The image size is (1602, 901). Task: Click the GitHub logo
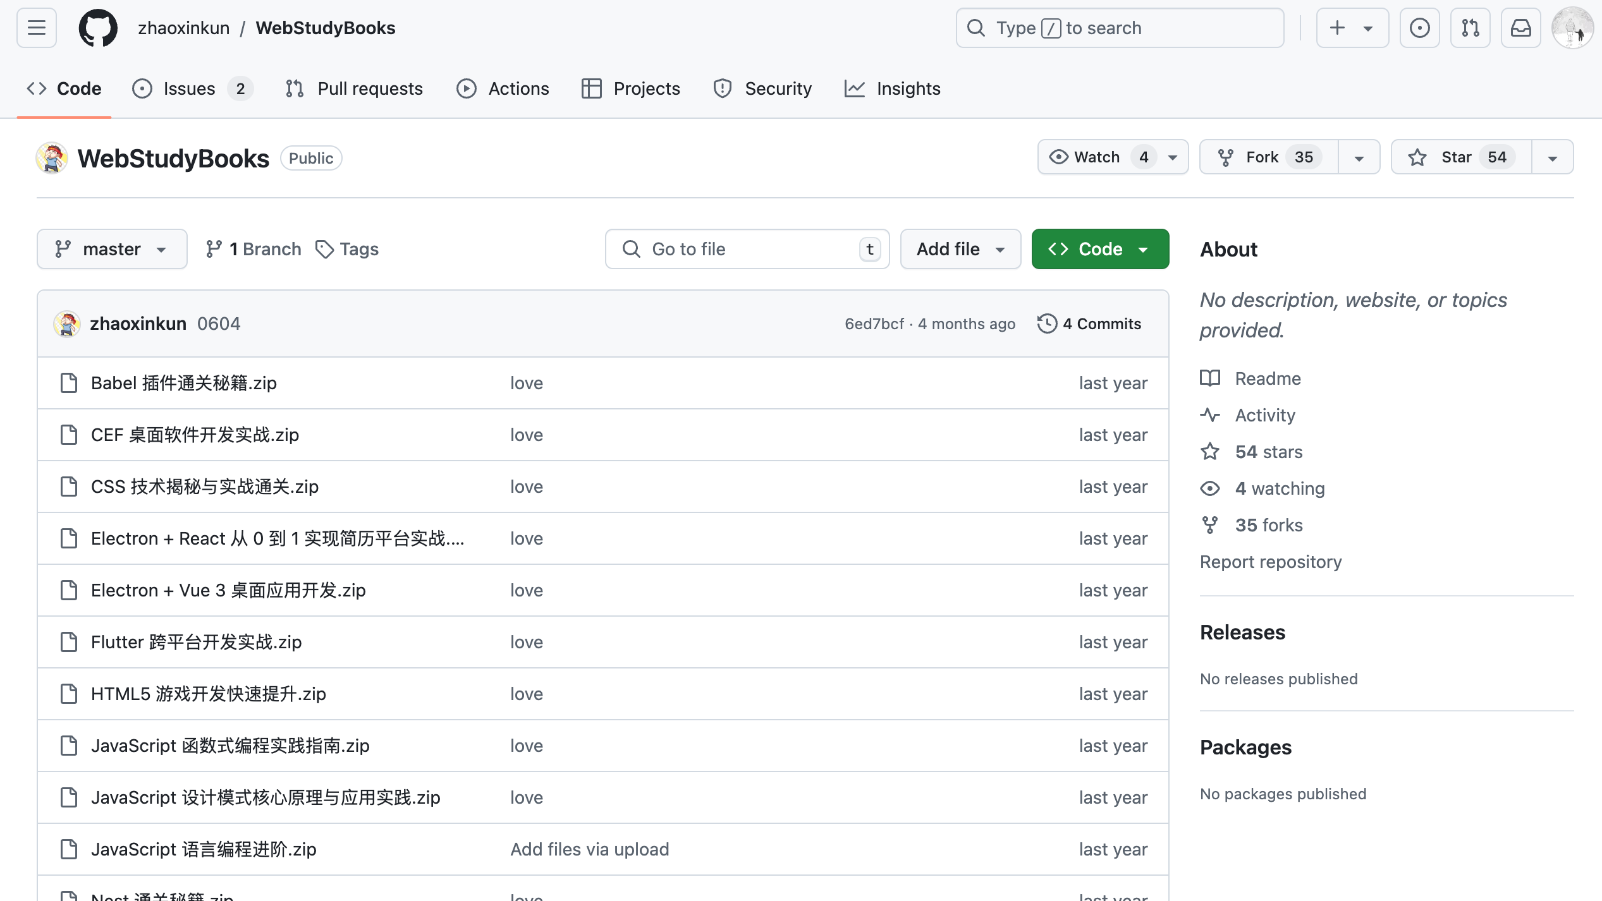(97, 28)
